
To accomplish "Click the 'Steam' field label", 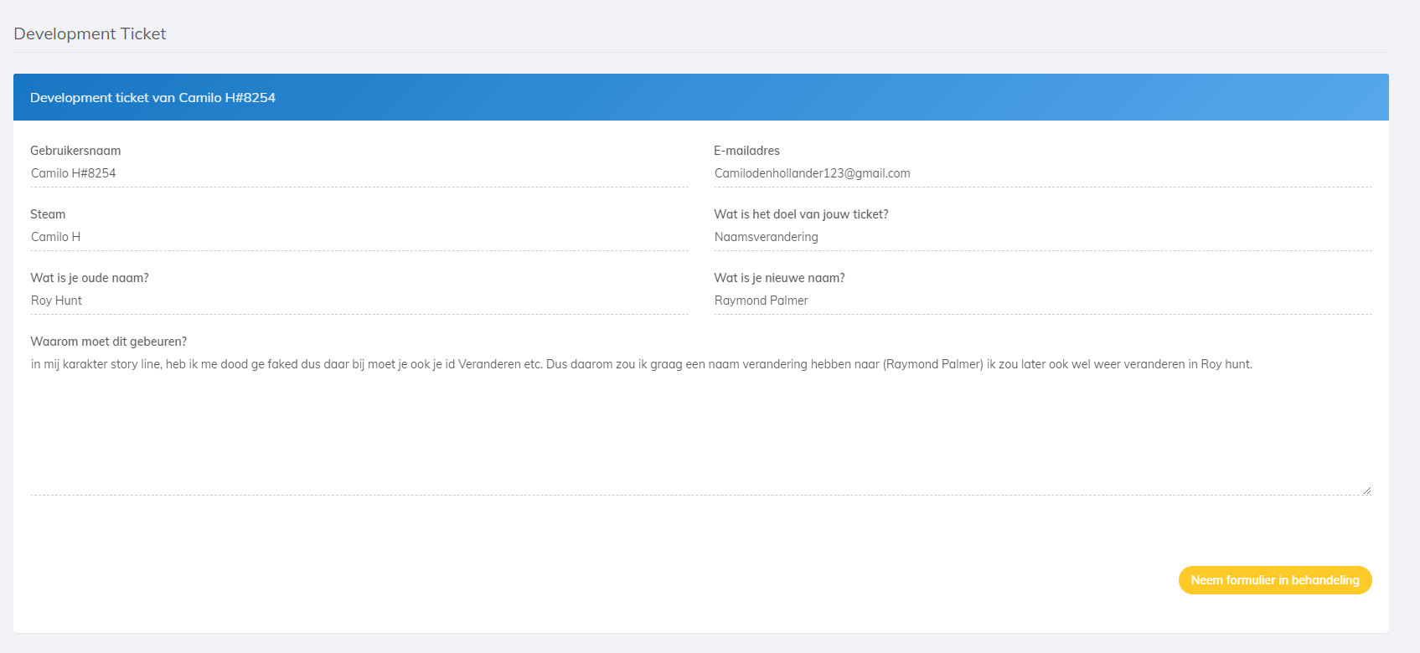I will [48, 214].
